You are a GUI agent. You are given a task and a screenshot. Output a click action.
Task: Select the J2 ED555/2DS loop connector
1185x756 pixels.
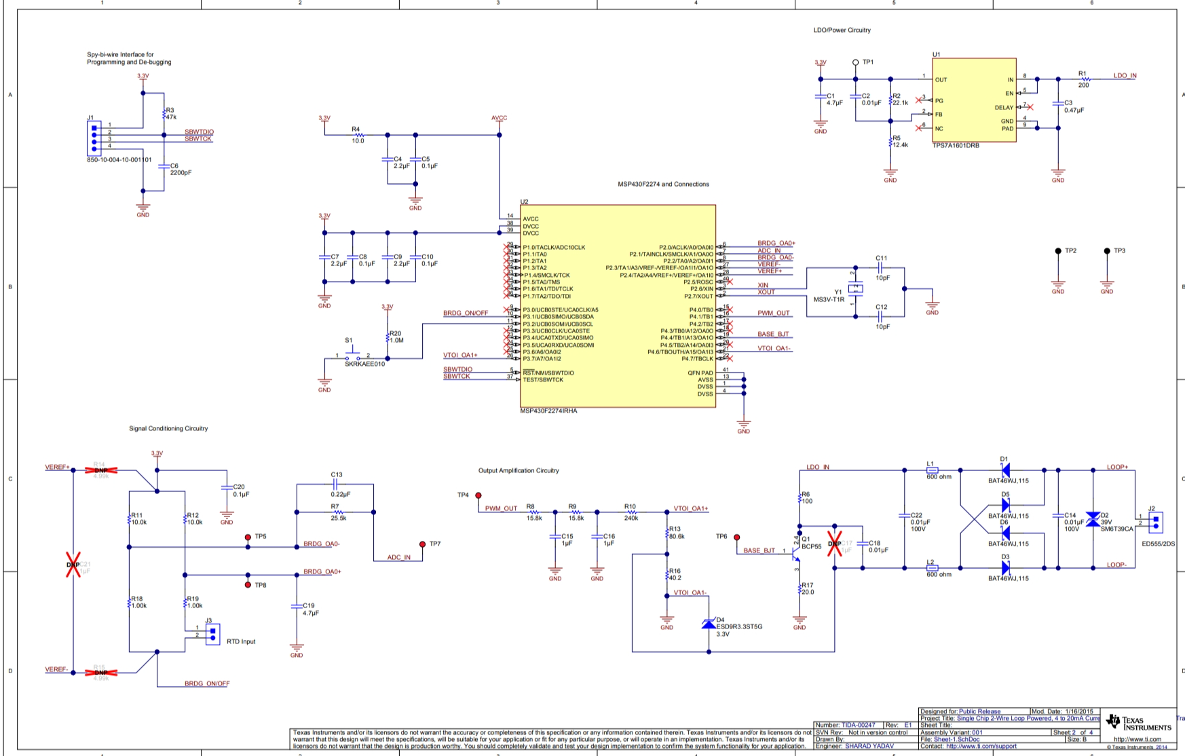[1155, 521]
